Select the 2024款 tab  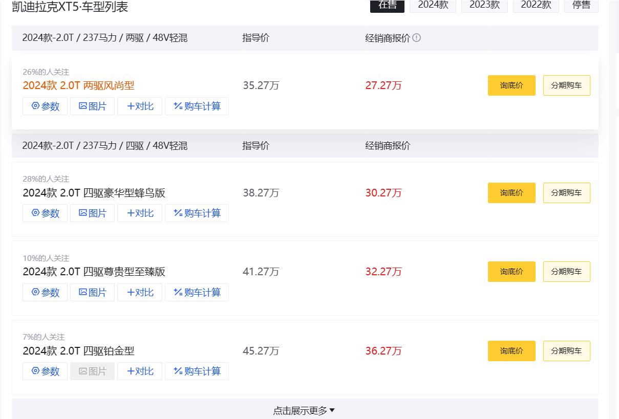click(433, 5)
